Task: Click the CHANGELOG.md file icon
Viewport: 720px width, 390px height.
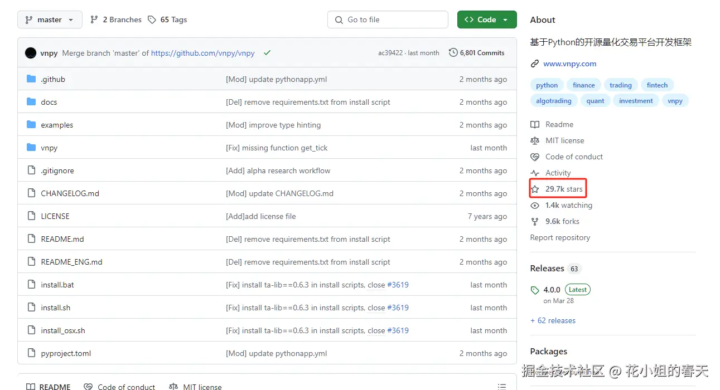Action: pyautogui.click(x=31, y=193)
